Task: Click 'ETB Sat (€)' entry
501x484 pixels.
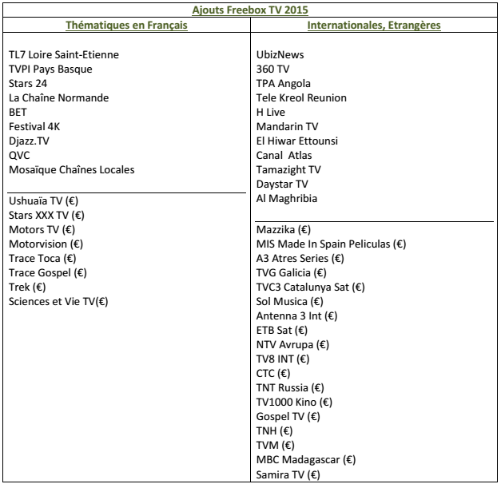Action: point(282,331)
